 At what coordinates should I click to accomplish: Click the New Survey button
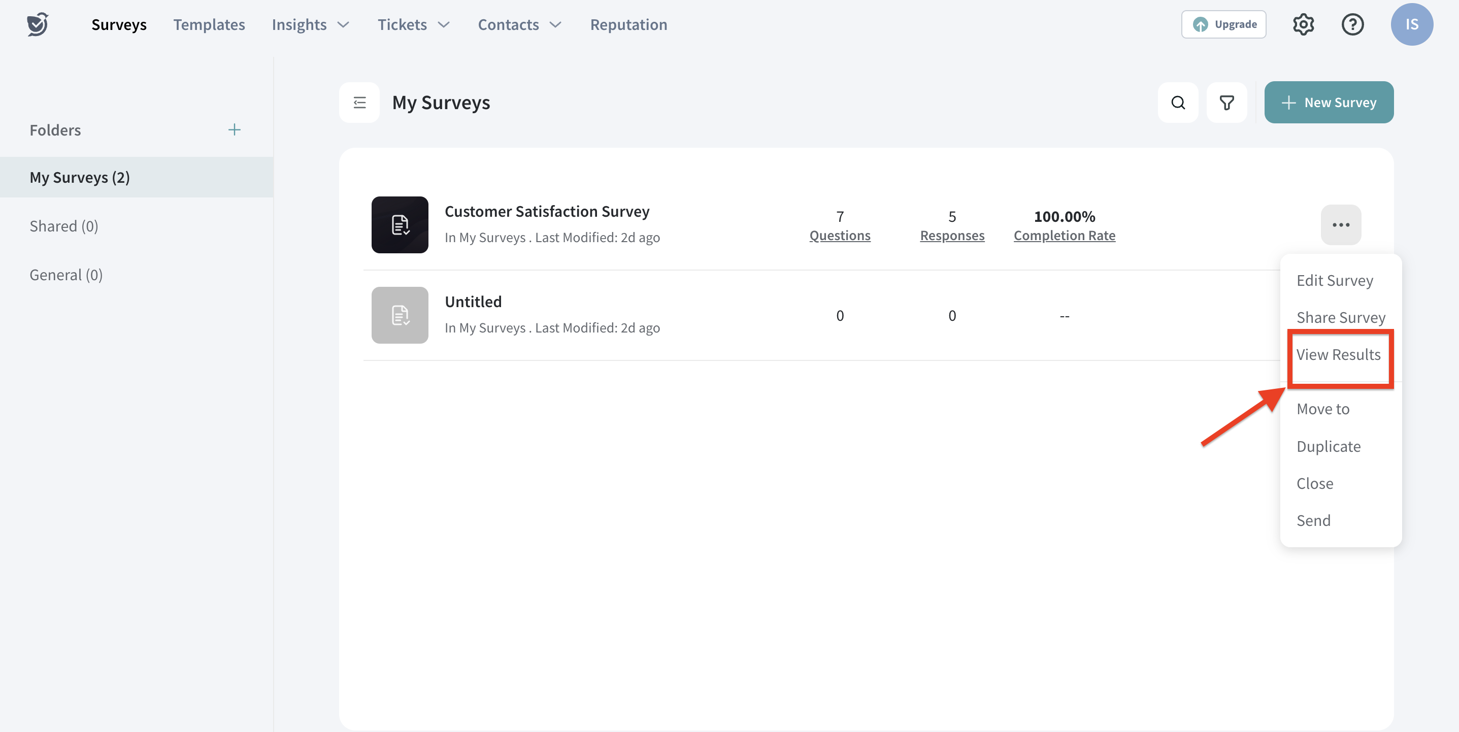click(x=1329, y=103)
